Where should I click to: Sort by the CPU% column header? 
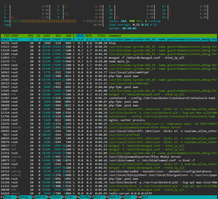[x=80, y=36]
